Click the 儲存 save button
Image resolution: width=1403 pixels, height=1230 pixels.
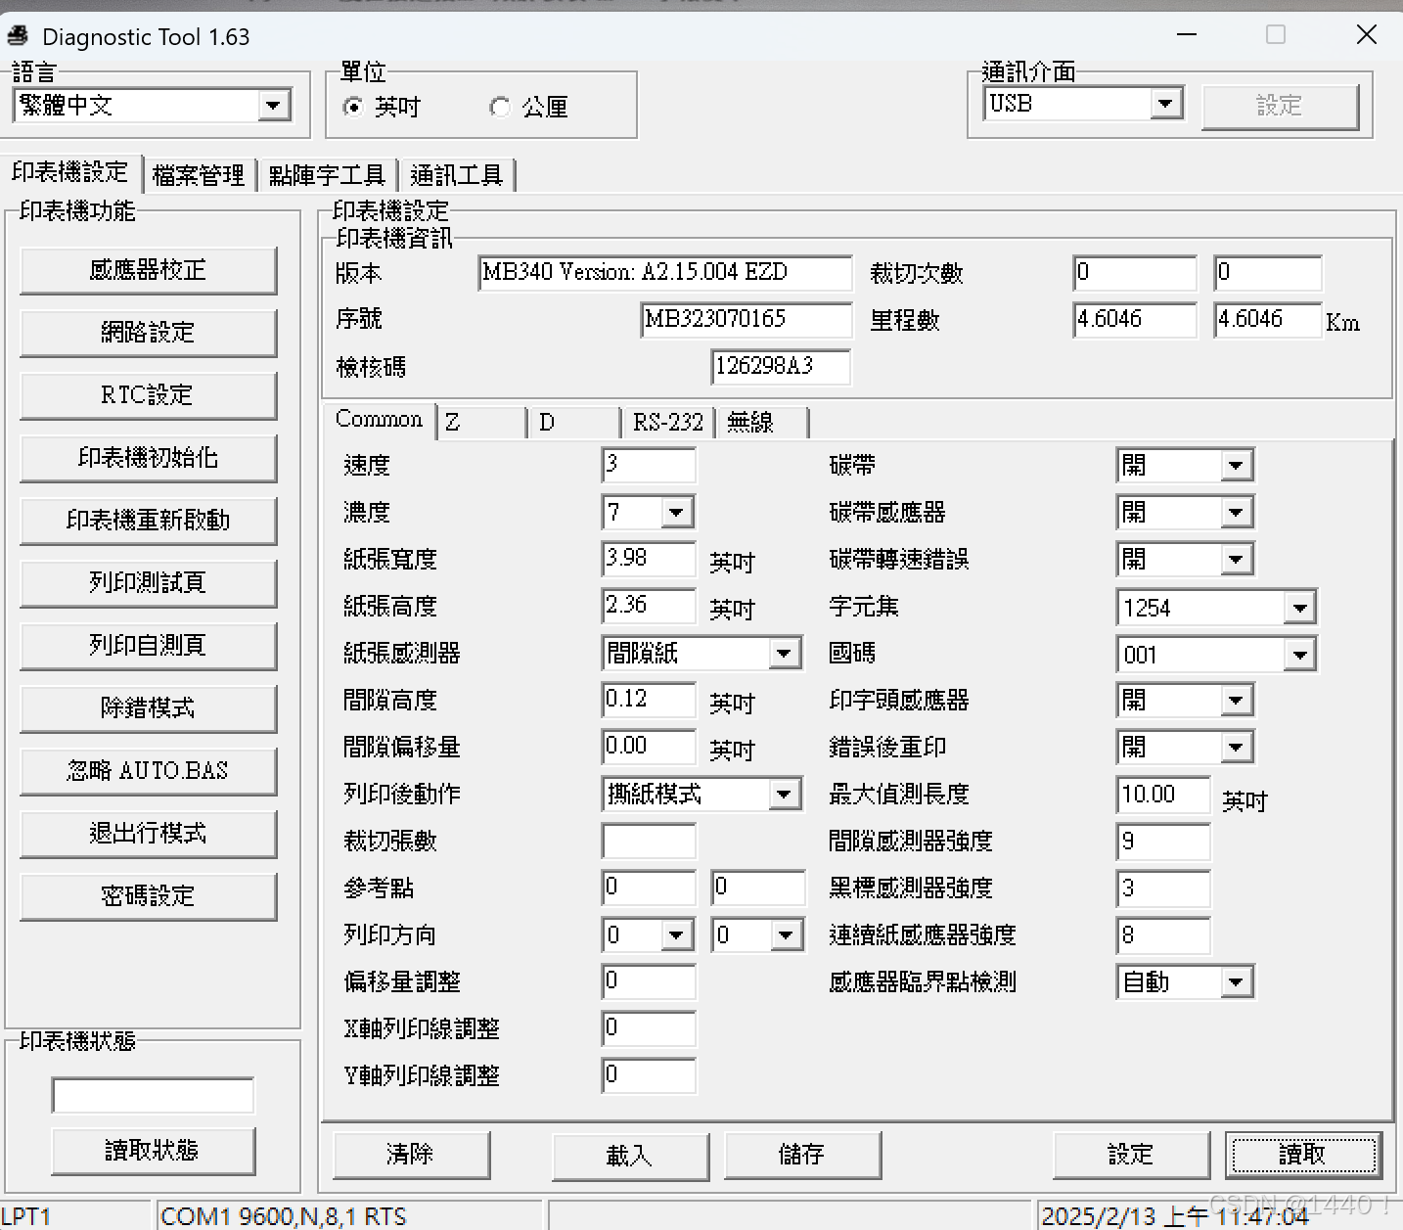(802, 1155)
